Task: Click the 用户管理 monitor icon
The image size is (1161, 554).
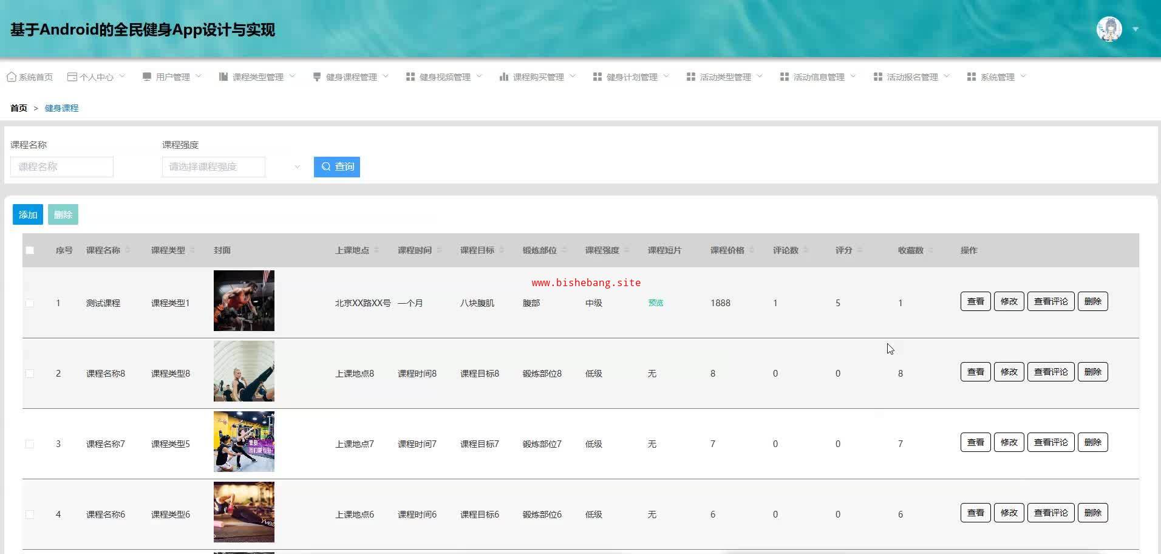Action: (x=147, y=77)
